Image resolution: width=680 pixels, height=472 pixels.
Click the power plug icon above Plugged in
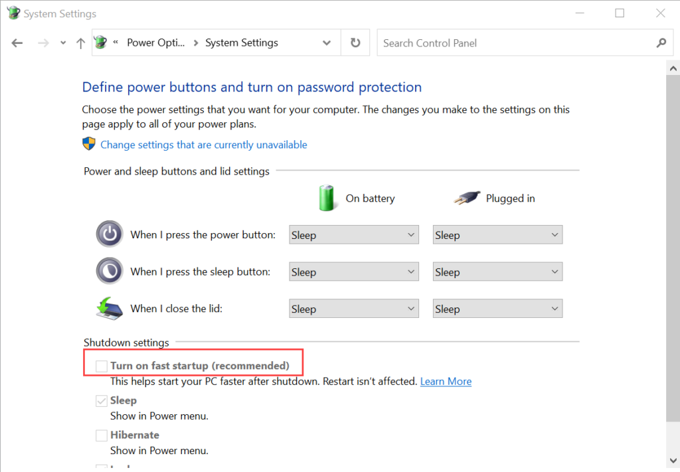pos(468,197)
